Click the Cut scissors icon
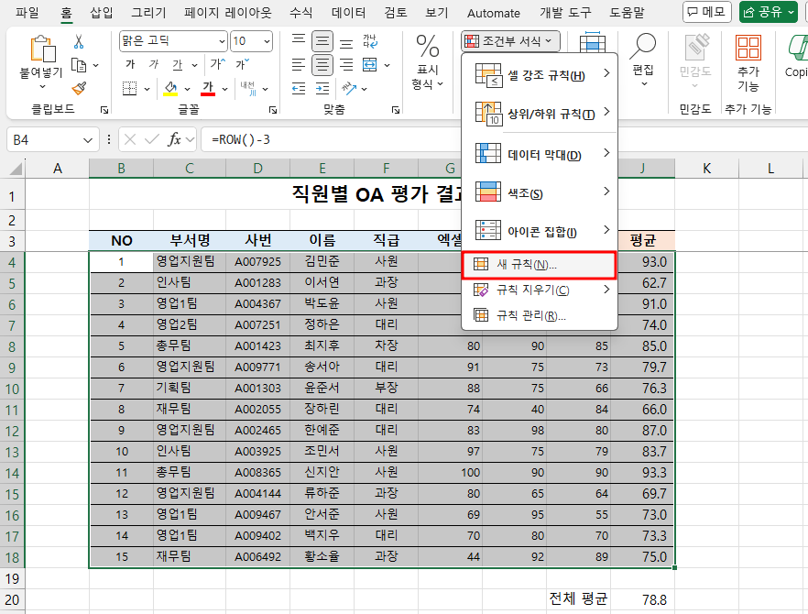This screenshot has height=614, width=808. 79,42
